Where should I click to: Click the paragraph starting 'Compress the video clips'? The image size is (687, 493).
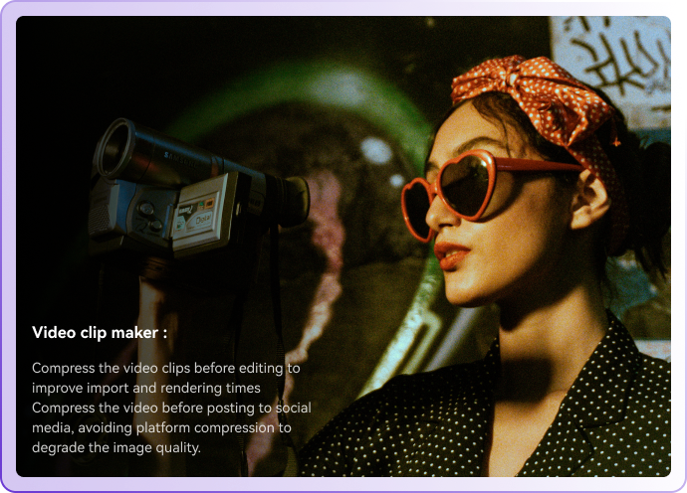171,408
